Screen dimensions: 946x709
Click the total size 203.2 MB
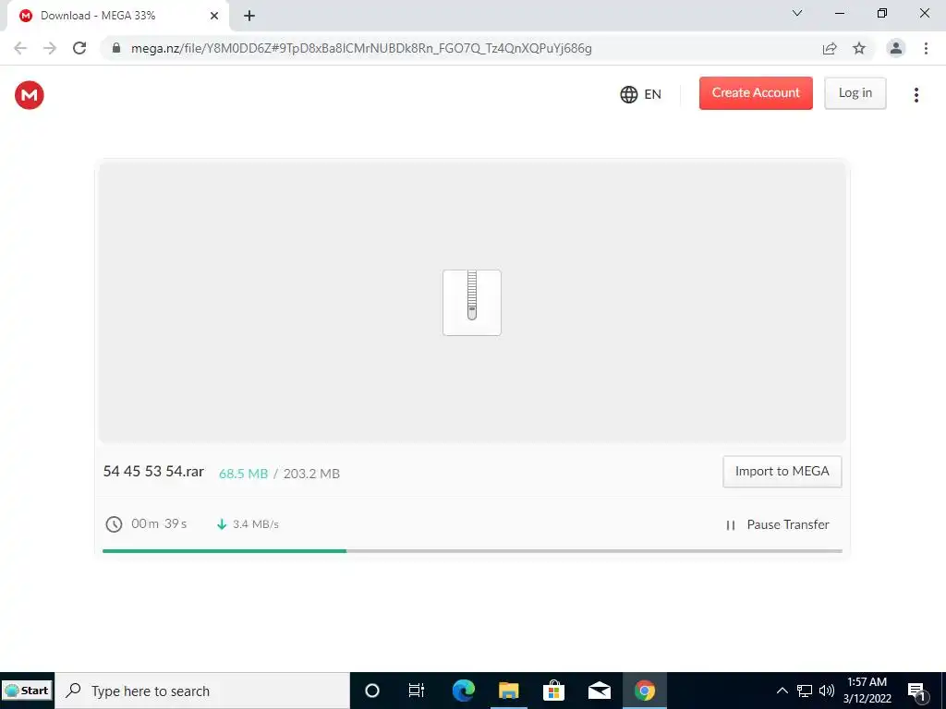tap(311, 474)
